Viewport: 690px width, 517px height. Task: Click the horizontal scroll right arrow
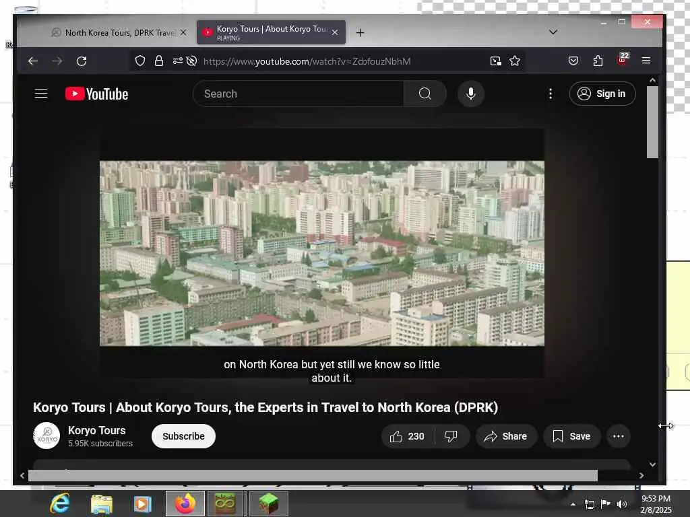(641, 475)
